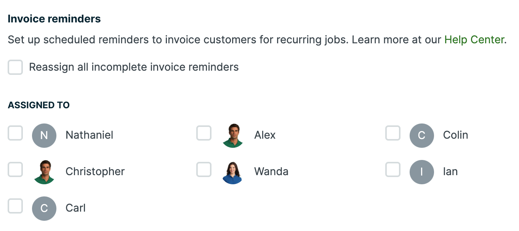Image resolution: width=519 pixels, height=231 pixels.
Task: Click Alex's profile photo
Action: [x=233, y=136]
